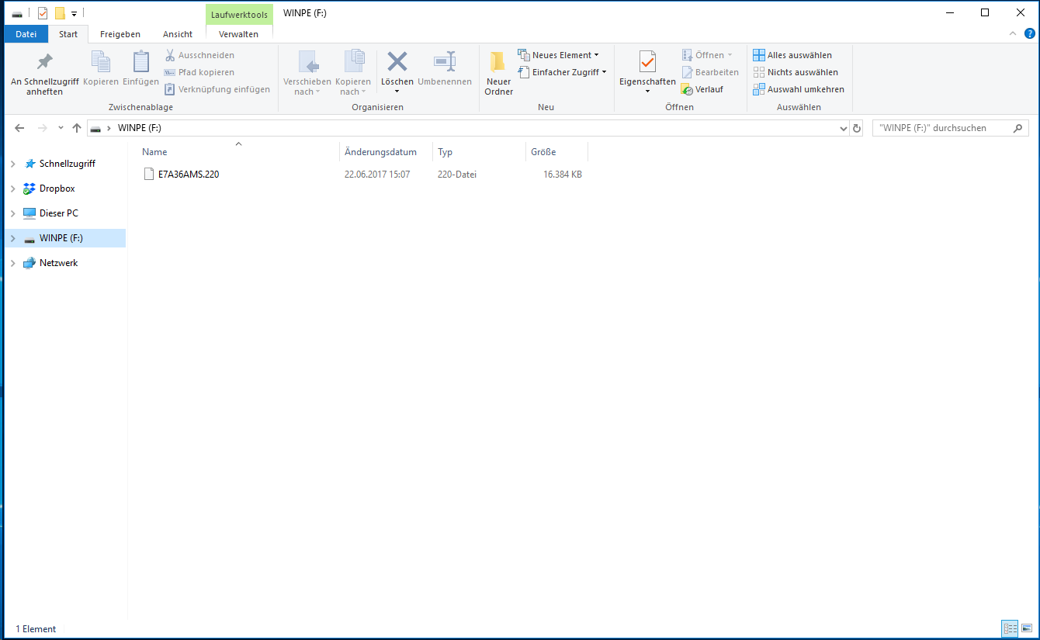1040x640 pixels.
Task: Open the Verlauf file history
Action: 702,89
